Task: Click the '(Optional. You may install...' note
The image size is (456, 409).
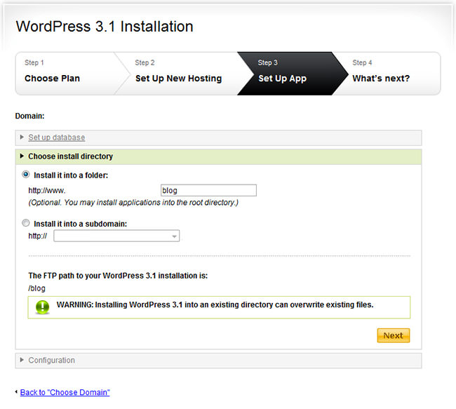Action: [x=133, y=203]
